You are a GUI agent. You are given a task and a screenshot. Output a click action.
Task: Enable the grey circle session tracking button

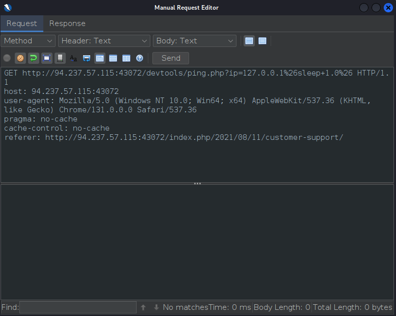click(x=7, y=58)
